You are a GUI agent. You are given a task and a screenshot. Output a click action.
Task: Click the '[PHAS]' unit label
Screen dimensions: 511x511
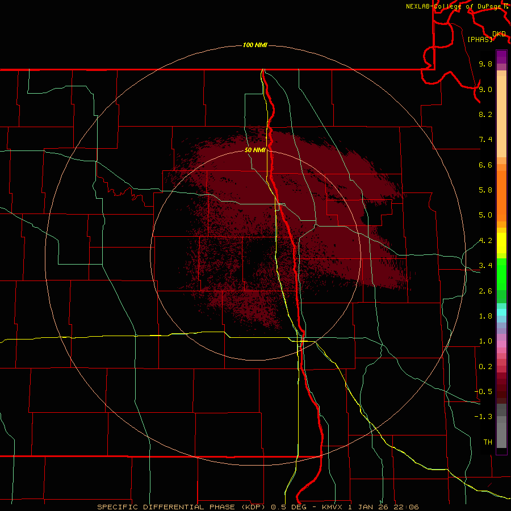[480, 39]
